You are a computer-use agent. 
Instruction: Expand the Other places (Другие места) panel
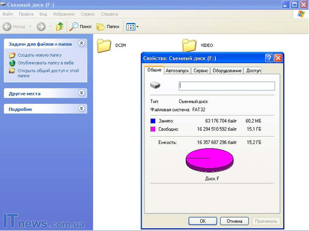pyautogui.click(x=81, y=93)
